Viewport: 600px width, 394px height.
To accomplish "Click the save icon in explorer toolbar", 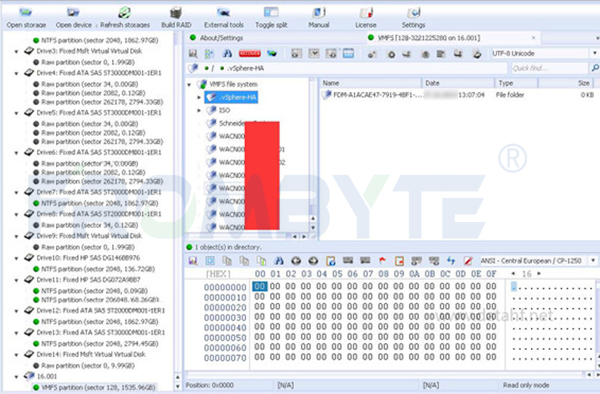I will [193, 54].
